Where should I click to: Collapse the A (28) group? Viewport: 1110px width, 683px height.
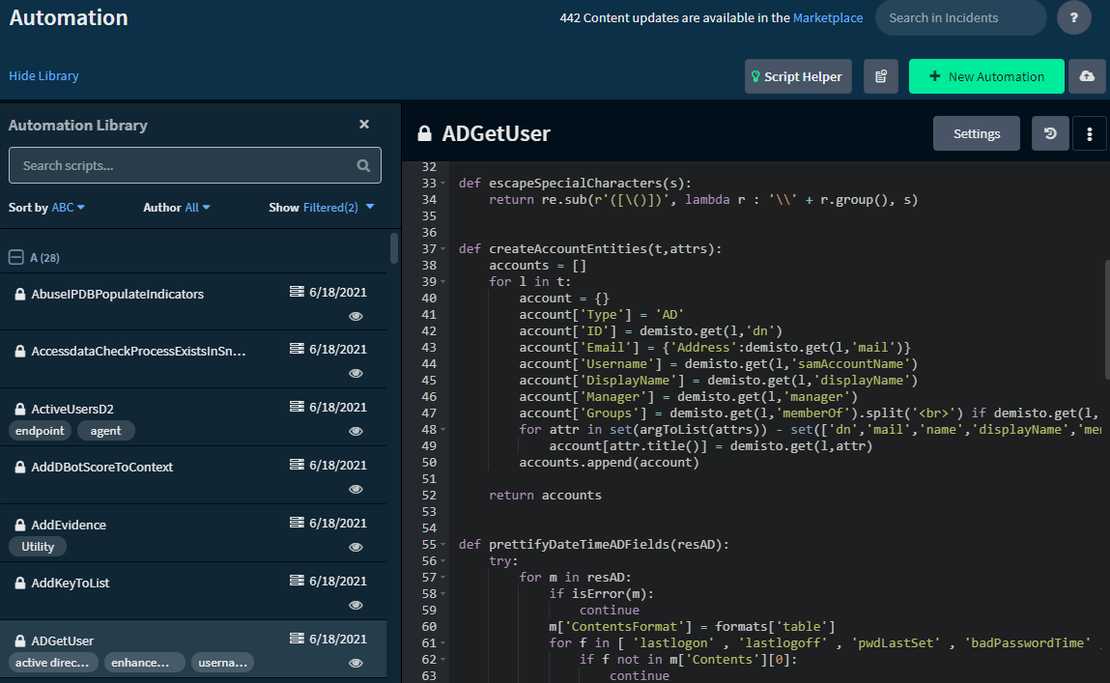tap(16, 257)
